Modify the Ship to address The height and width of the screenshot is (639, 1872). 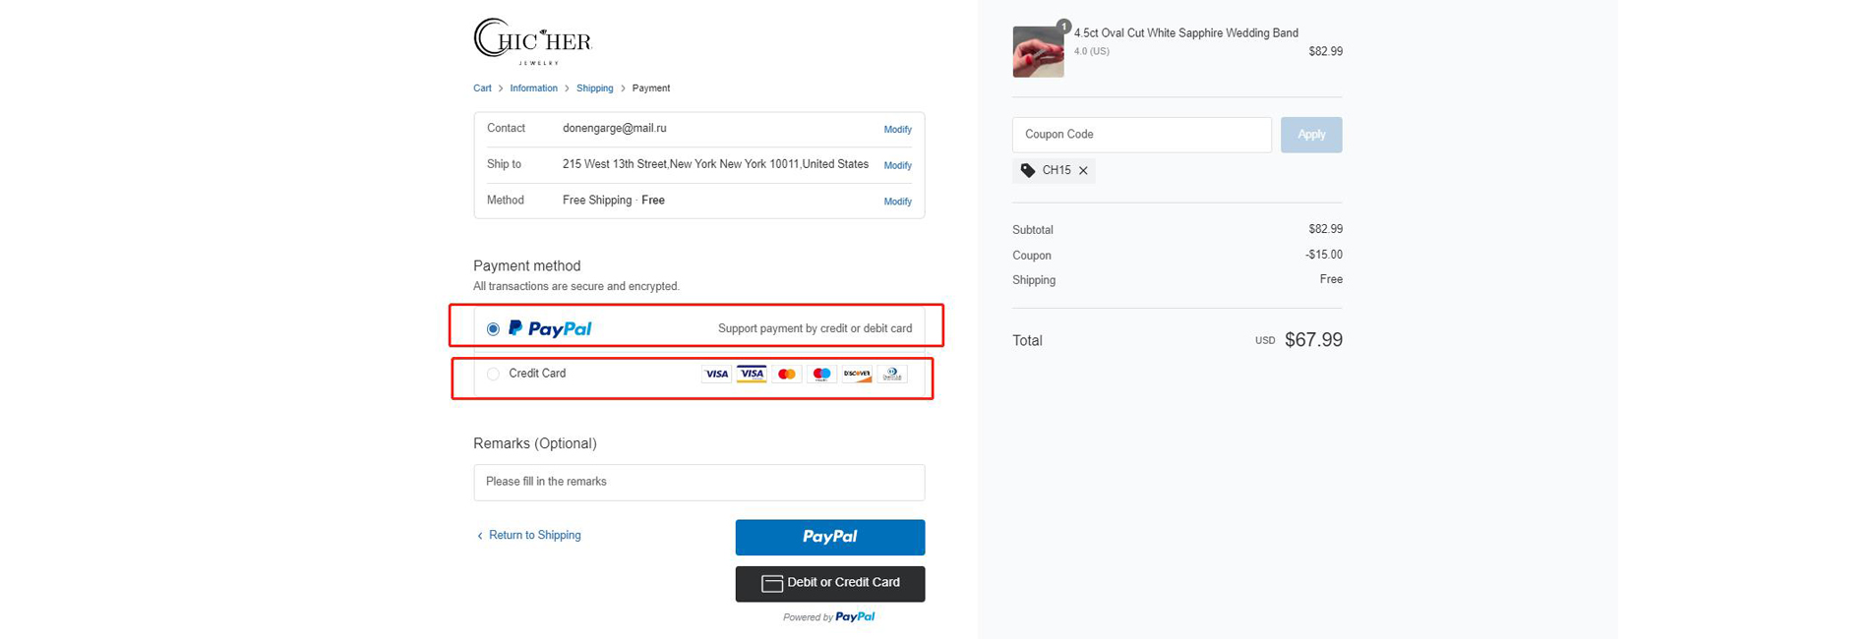coord(897,165)
